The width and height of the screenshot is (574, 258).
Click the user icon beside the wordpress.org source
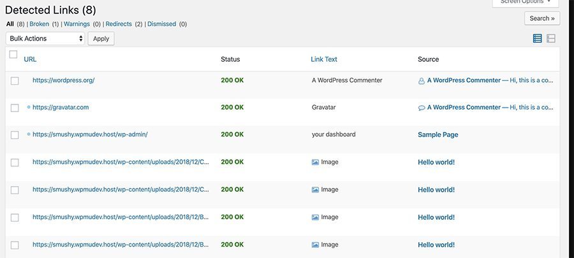pyautogui.click(x=422, y=81)
